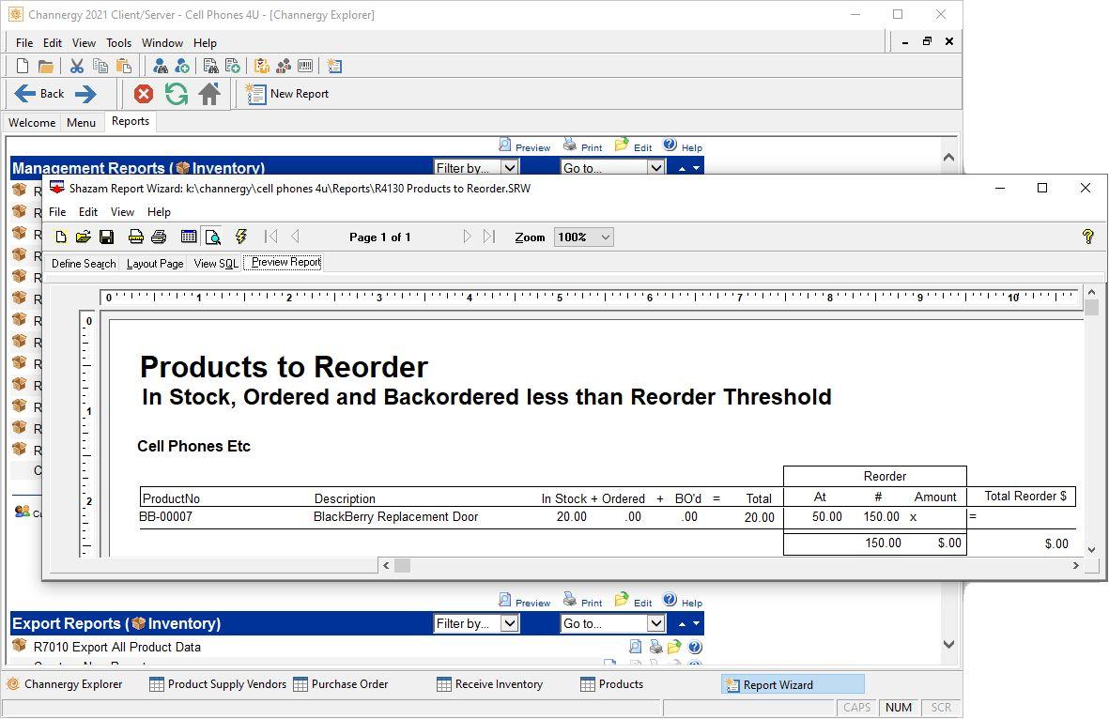This screenshot has width=1109, height=719.
Task: Switch to Products window in task bar
Action: [x=612, y=684]
